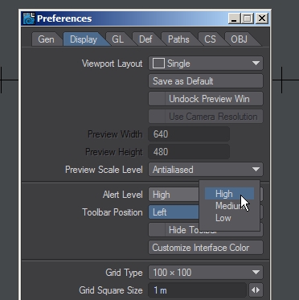
Task: Click the LightWave app icon in title bar
Action: click(29, 18)
